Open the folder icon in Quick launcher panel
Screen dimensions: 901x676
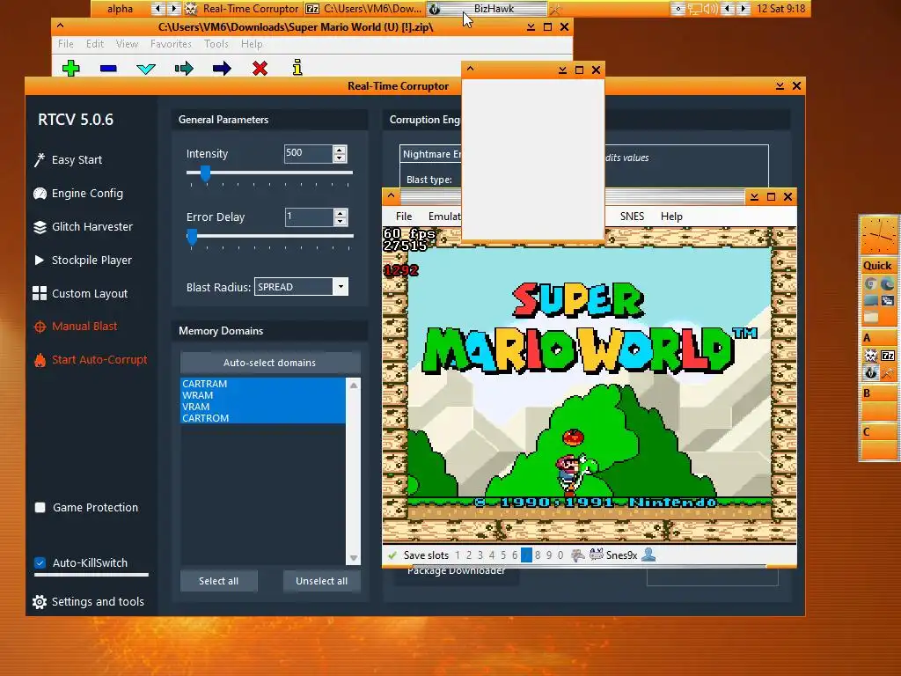pos(870,317)
